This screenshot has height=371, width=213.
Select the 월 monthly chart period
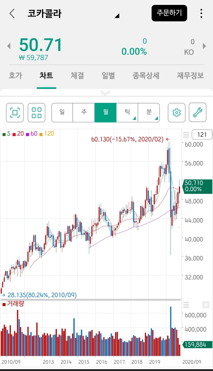point(106,113)
